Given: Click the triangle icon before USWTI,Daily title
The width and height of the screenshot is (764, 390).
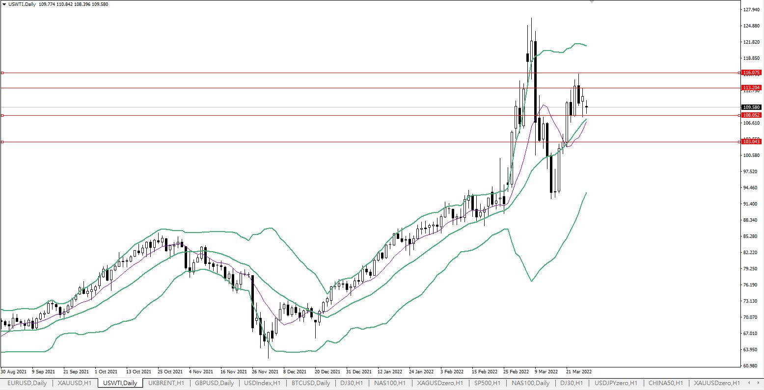Looking at the screenshot, I should [x=4, y=4].
